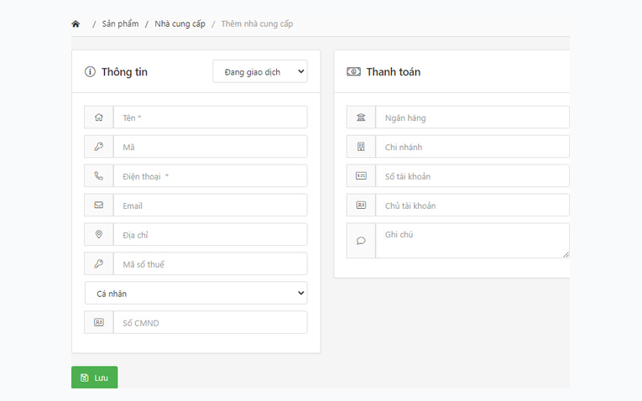This screenshot has width=642, height=401.
Task: Click the location pin icon beside Địa chỉ
Action: coord(99,234)
